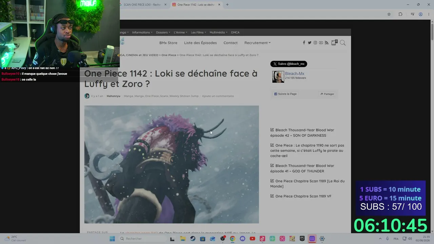
Task: Open the DMCA menu link
Action: click(x=235, y=33)
